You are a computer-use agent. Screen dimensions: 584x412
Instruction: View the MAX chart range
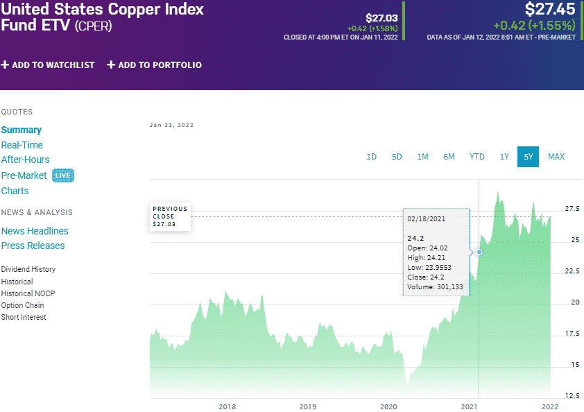tap(556, 157)
